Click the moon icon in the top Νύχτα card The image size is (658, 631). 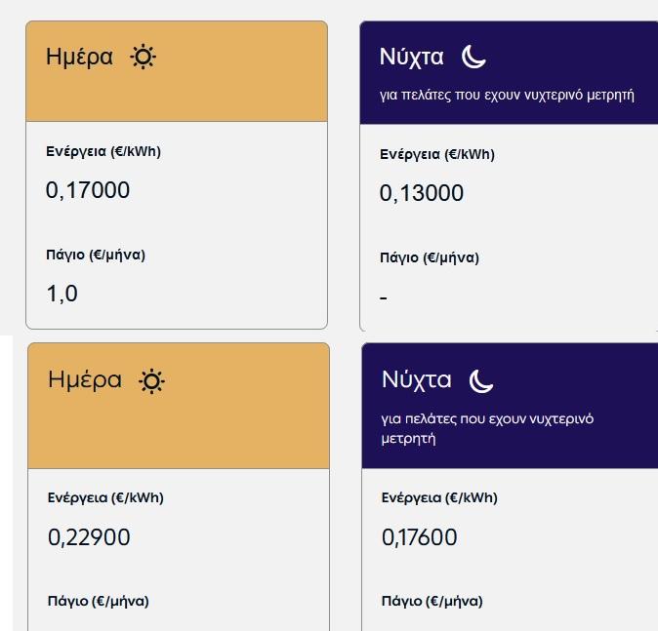pos(473,57)
